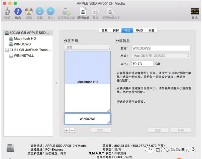The image size is (202, 159).
Task: Click Enable Journaling (启用日志功能) icon
Action: [66, 11]
